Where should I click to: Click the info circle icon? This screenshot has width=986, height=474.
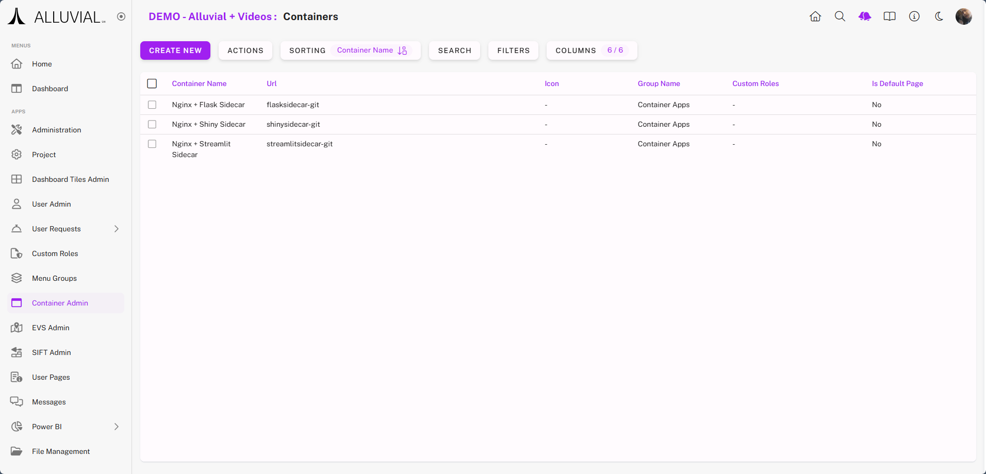tap(914, 16)
